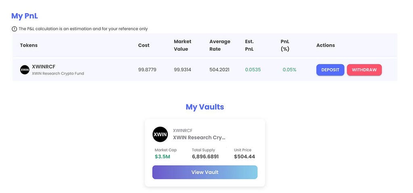Click the PnL (%) column header

285,45
